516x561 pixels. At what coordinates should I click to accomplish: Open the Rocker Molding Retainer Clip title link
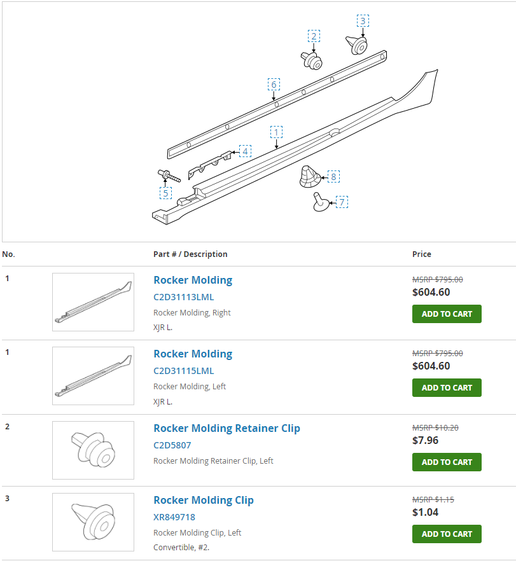coord(227,428)
